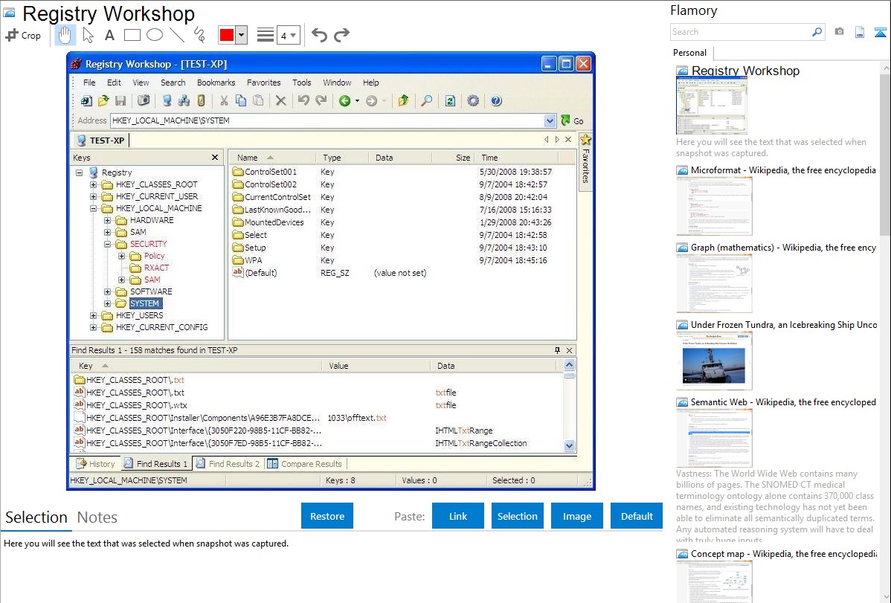This screenshot has height=603, width=891.
Task: Activate the hand pan tool
Action: (65, 35)
